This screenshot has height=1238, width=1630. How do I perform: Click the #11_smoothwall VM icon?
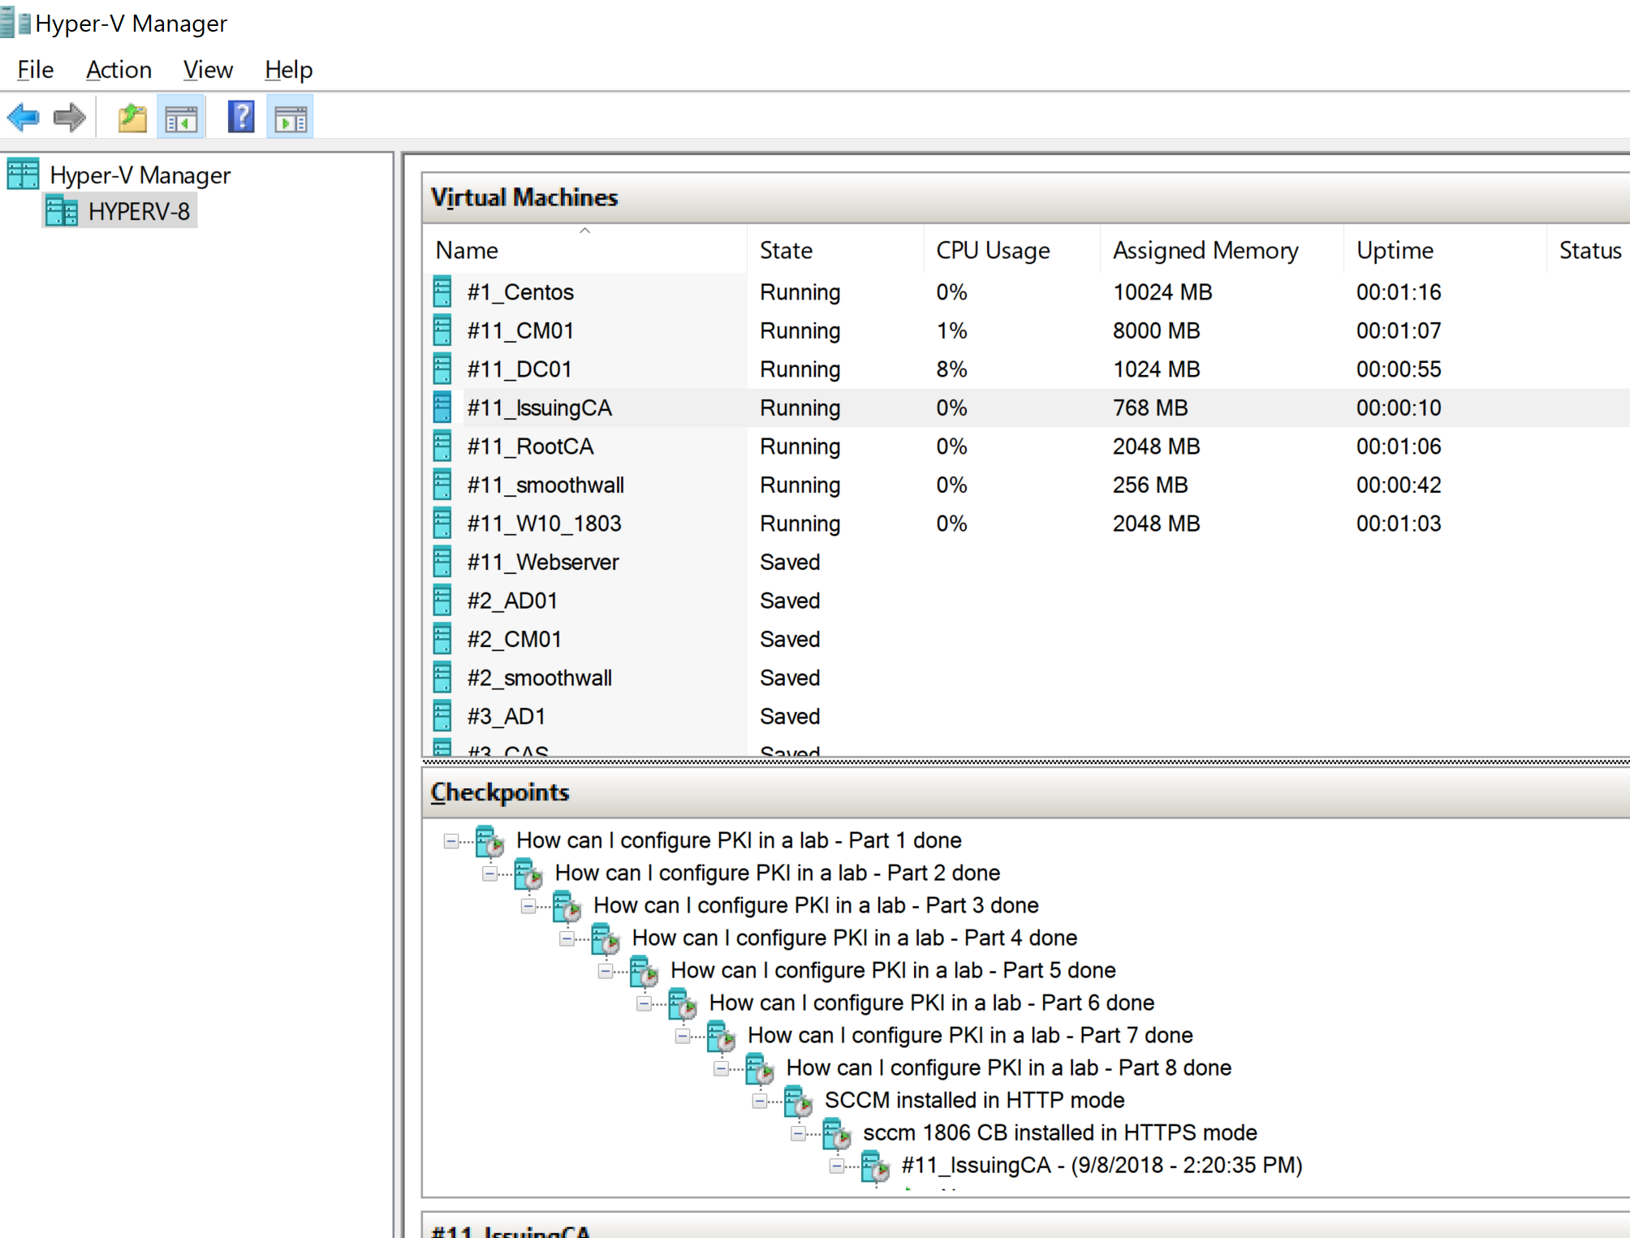pyautogui.click(x=442, y=485)
